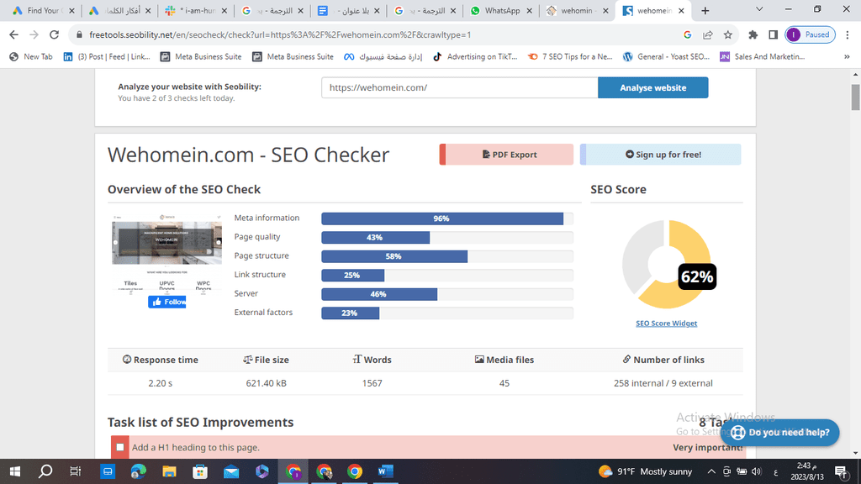The width and height of the screenshot is (861, 484).
Task: Click the address bar URL
Action: 280,34
